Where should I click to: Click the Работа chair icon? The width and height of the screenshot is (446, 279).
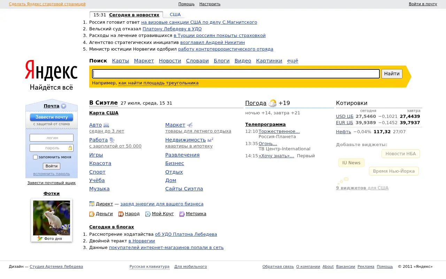112,140
